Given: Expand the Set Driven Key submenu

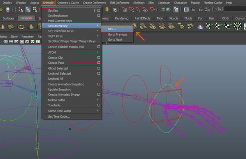Looking at the screenshot, I should tap(72, 26).
